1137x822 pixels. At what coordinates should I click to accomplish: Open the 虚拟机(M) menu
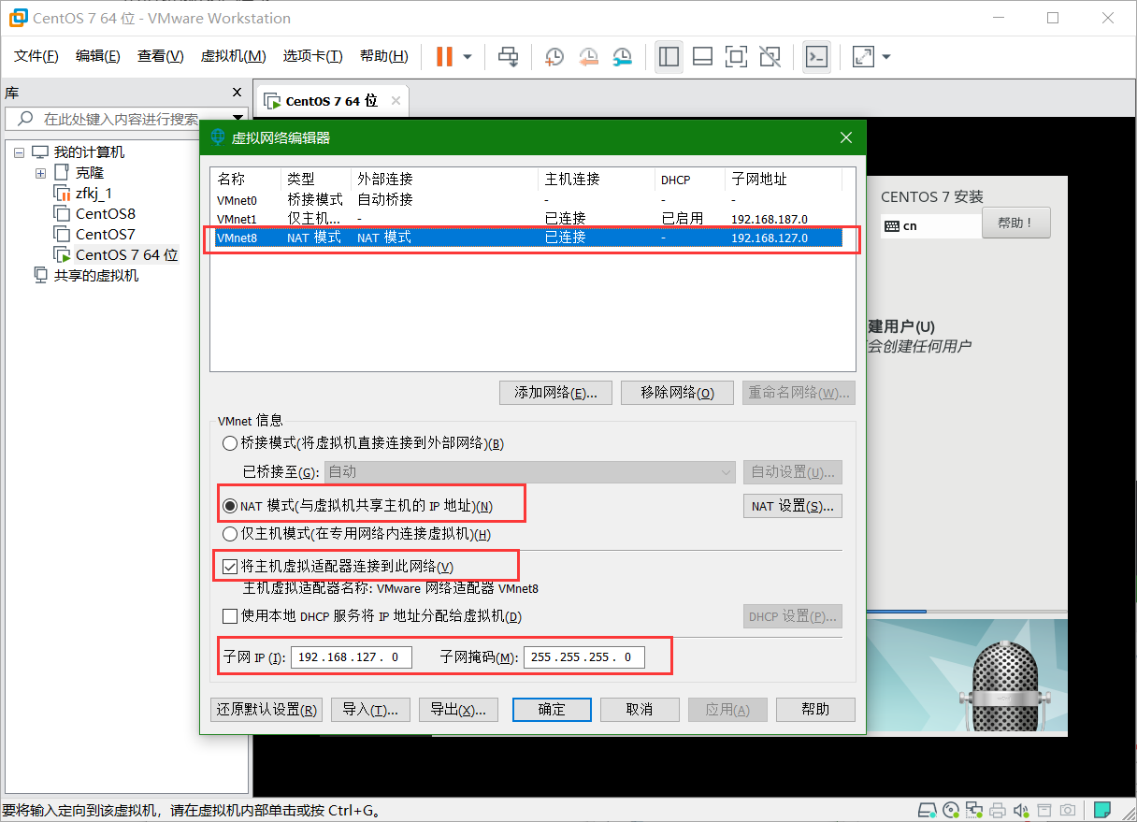[x=233, y=56]
